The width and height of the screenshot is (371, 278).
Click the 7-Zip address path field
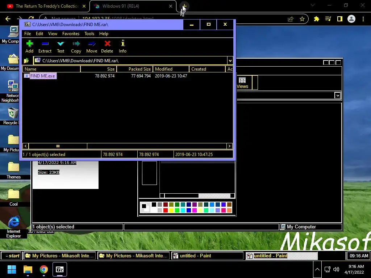[130, 61]
